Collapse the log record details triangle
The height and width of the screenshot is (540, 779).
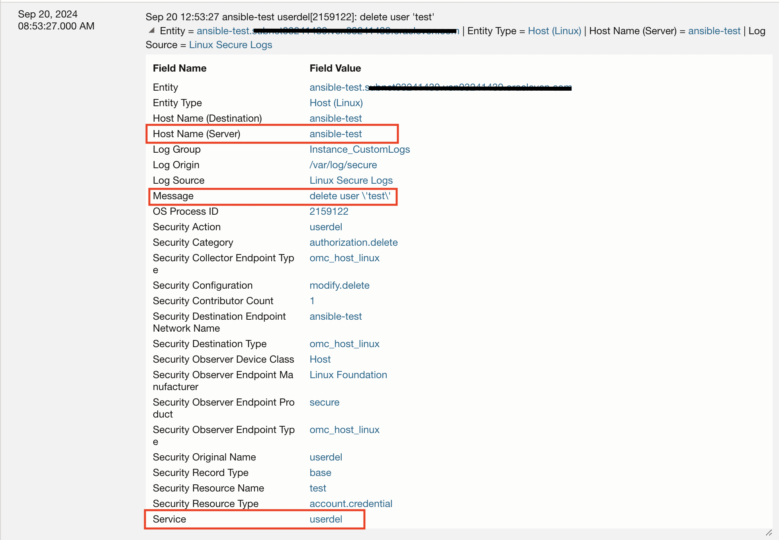(x=152, y=31)
